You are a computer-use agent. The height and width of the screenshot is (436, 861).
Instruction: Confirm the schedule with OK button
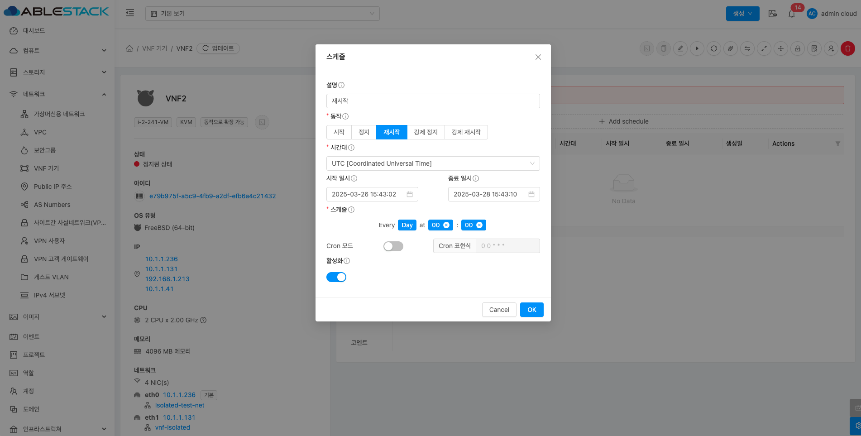(x=531, y=310)
